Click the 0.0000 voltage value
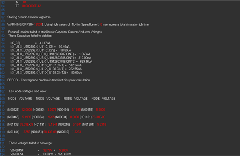Image resolution: width=240 pixels, height=156 pixels. [75, 117]
